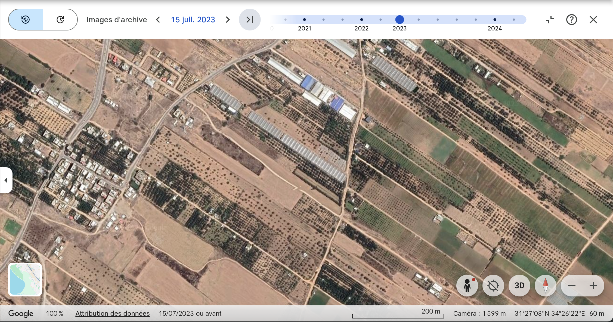
Task: Click the 200 m scale bar
Action: coord(398,313)
